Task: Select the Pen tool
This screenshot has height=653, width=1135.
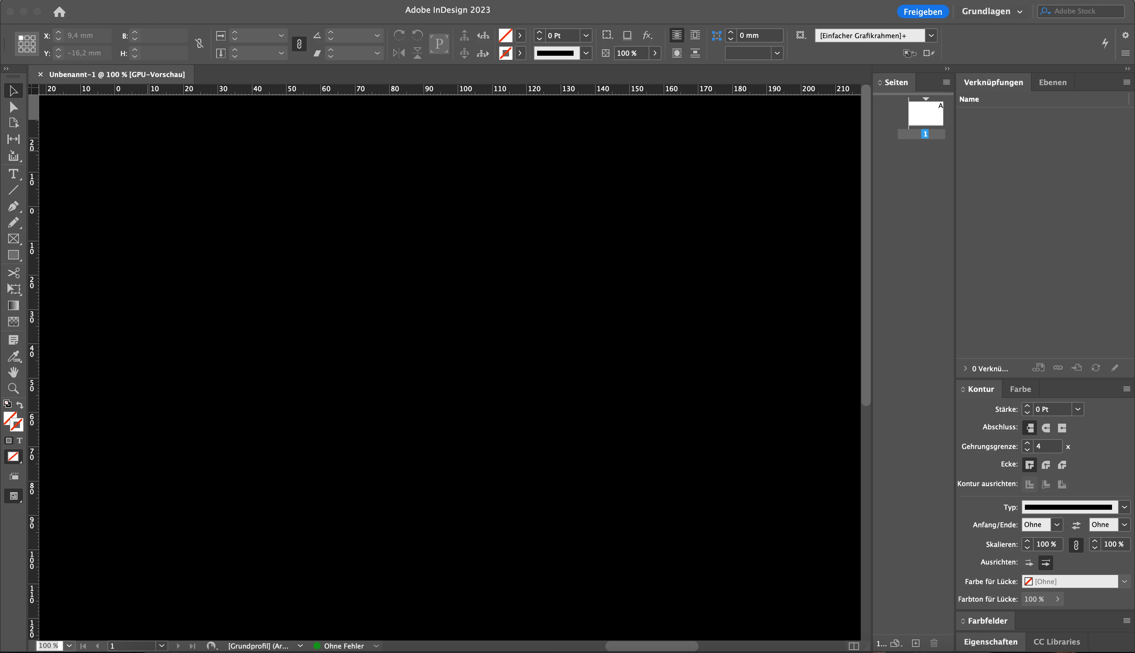Action: [13, 206]
